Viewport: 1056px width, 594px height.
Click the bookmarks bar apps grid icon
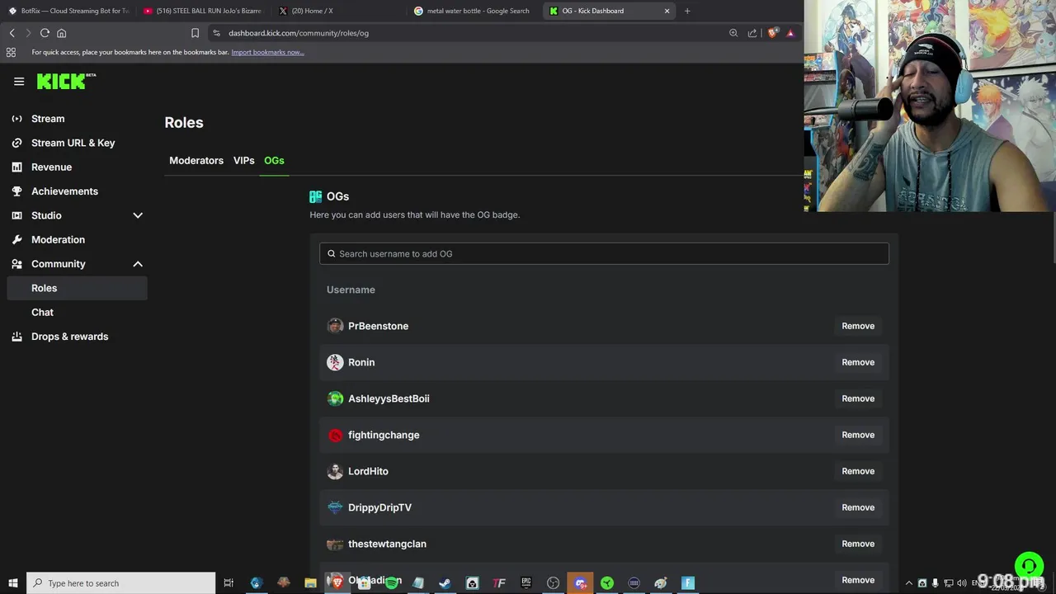(11, 52)
